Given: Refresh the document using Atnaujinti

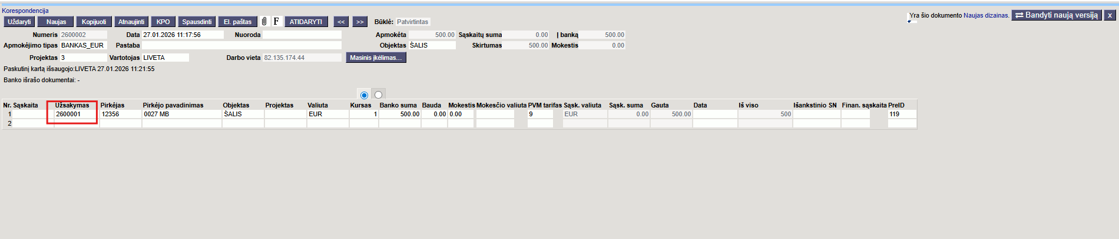Looking at the screenshot, I should pyautogui.click(x=131, y=22).
